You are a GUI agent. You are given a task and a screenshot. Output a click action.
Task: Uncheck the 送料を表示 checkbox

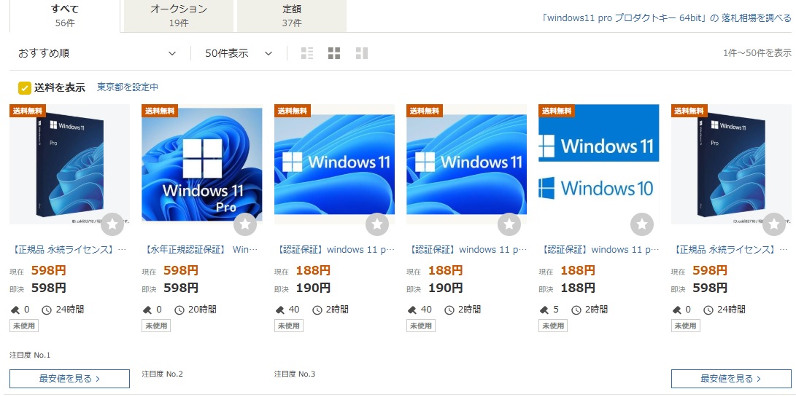25,87
